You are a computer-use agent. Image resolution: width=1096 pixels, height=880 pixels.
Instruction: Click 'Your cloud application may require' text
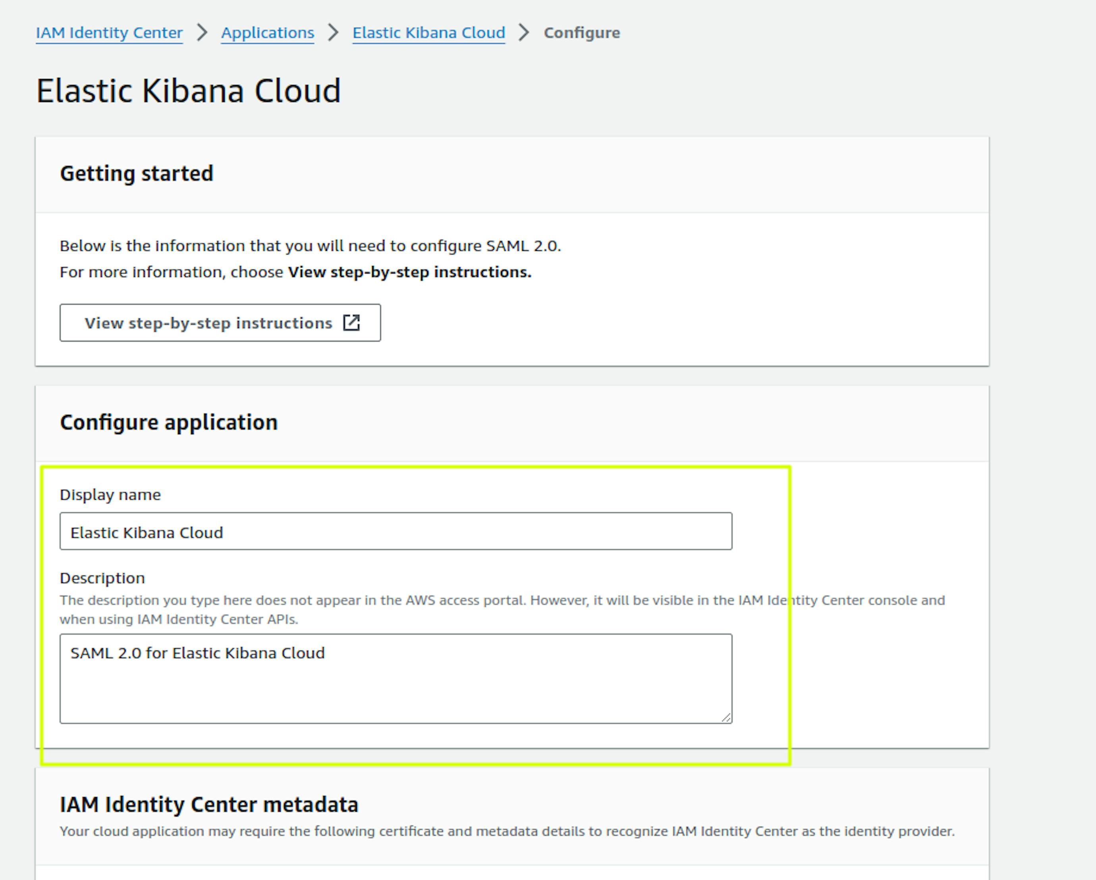pos(507,831)
